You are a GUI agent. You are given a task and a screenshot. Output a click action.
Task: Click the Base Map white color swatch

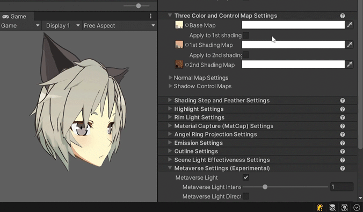[293, 25]
